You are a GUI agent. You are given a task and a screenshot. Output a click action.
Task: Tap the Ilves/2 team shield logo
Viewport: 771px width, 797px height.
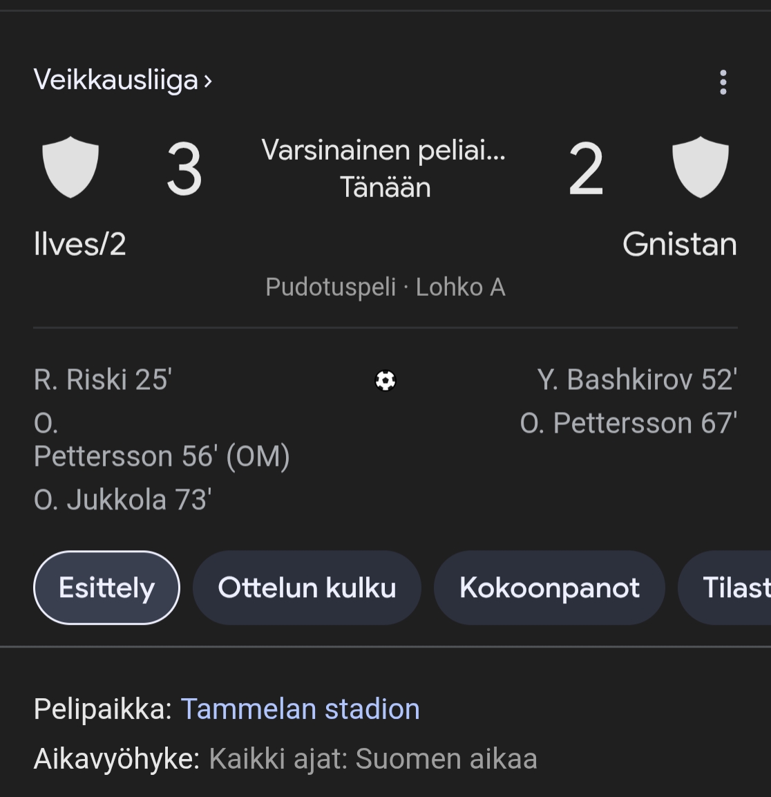coord(70,167)
